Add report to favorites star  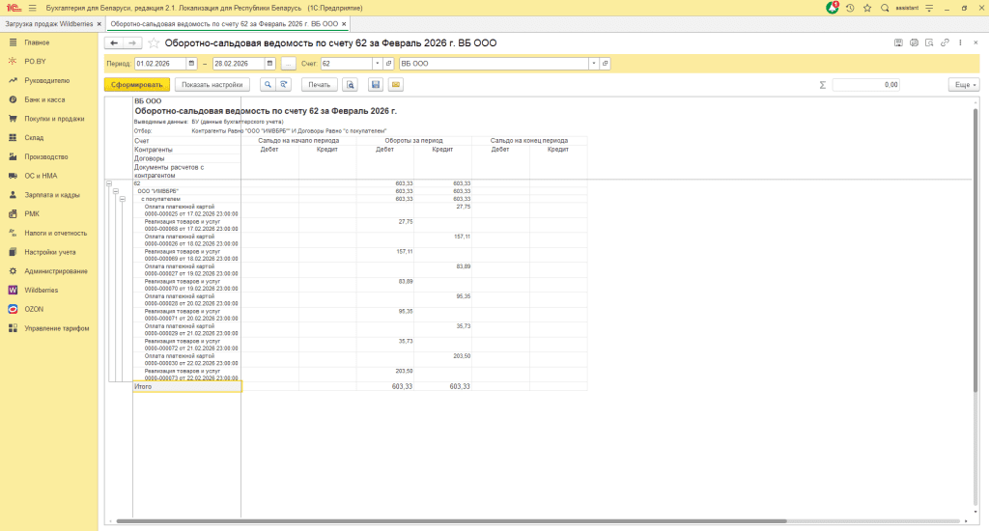[154, 43]
